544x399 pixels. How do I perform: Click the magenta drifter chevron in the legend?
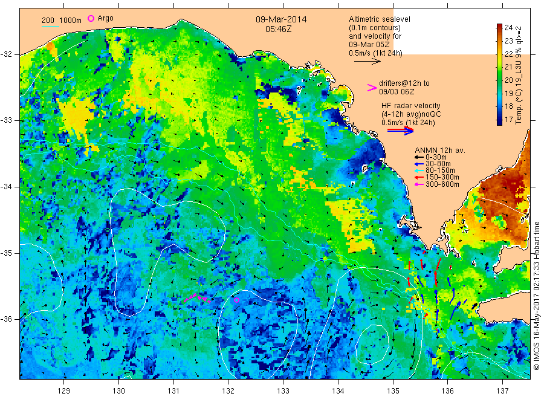tap(372, 88)
